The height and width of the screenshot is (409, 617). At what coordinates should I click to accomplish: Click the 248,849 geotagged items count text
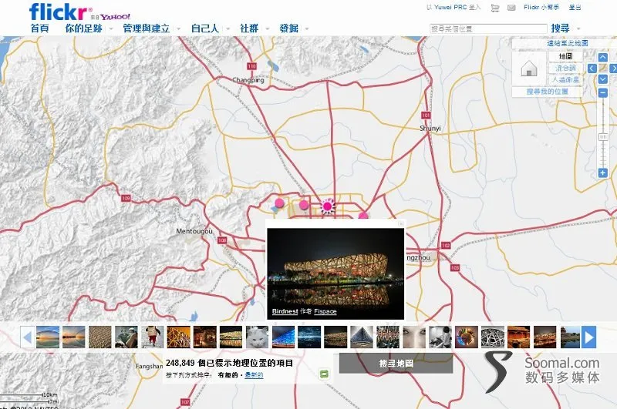point(229,363)
